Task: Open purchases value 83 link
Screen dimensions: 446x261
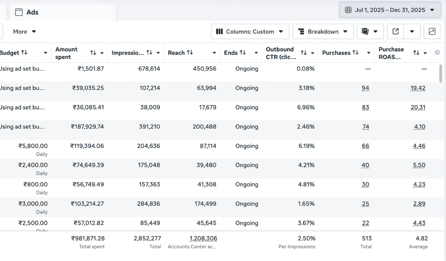Action: (365, 107)
